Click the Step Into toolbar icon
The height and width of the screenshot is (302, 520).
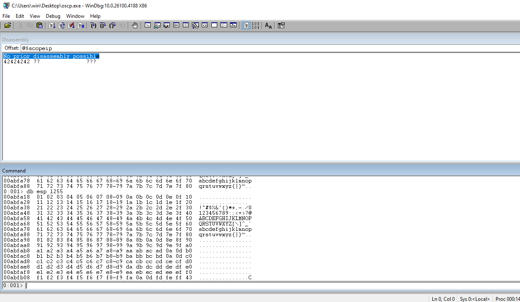(x=93, y=26)
